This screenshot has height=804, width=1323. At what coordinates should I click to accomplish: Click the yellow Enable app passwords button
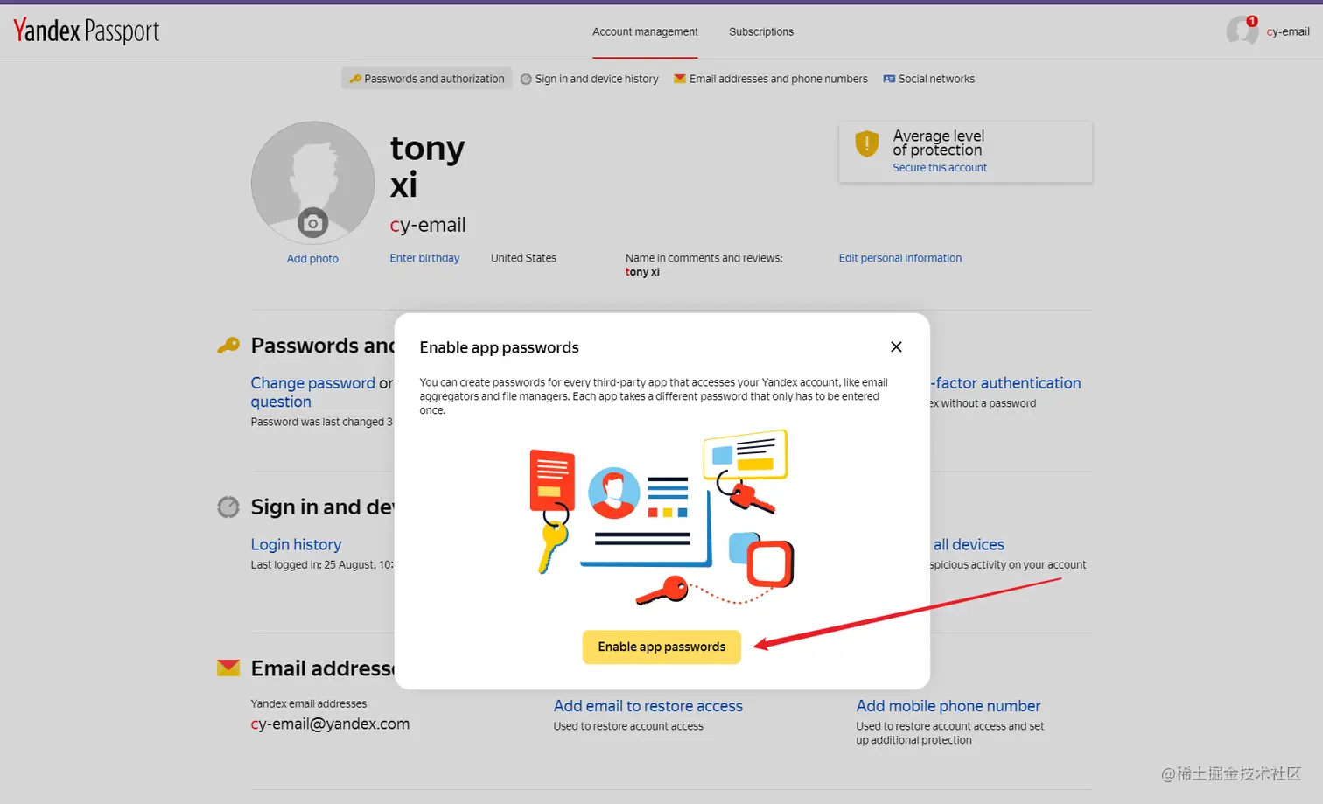tap(661, 647)
